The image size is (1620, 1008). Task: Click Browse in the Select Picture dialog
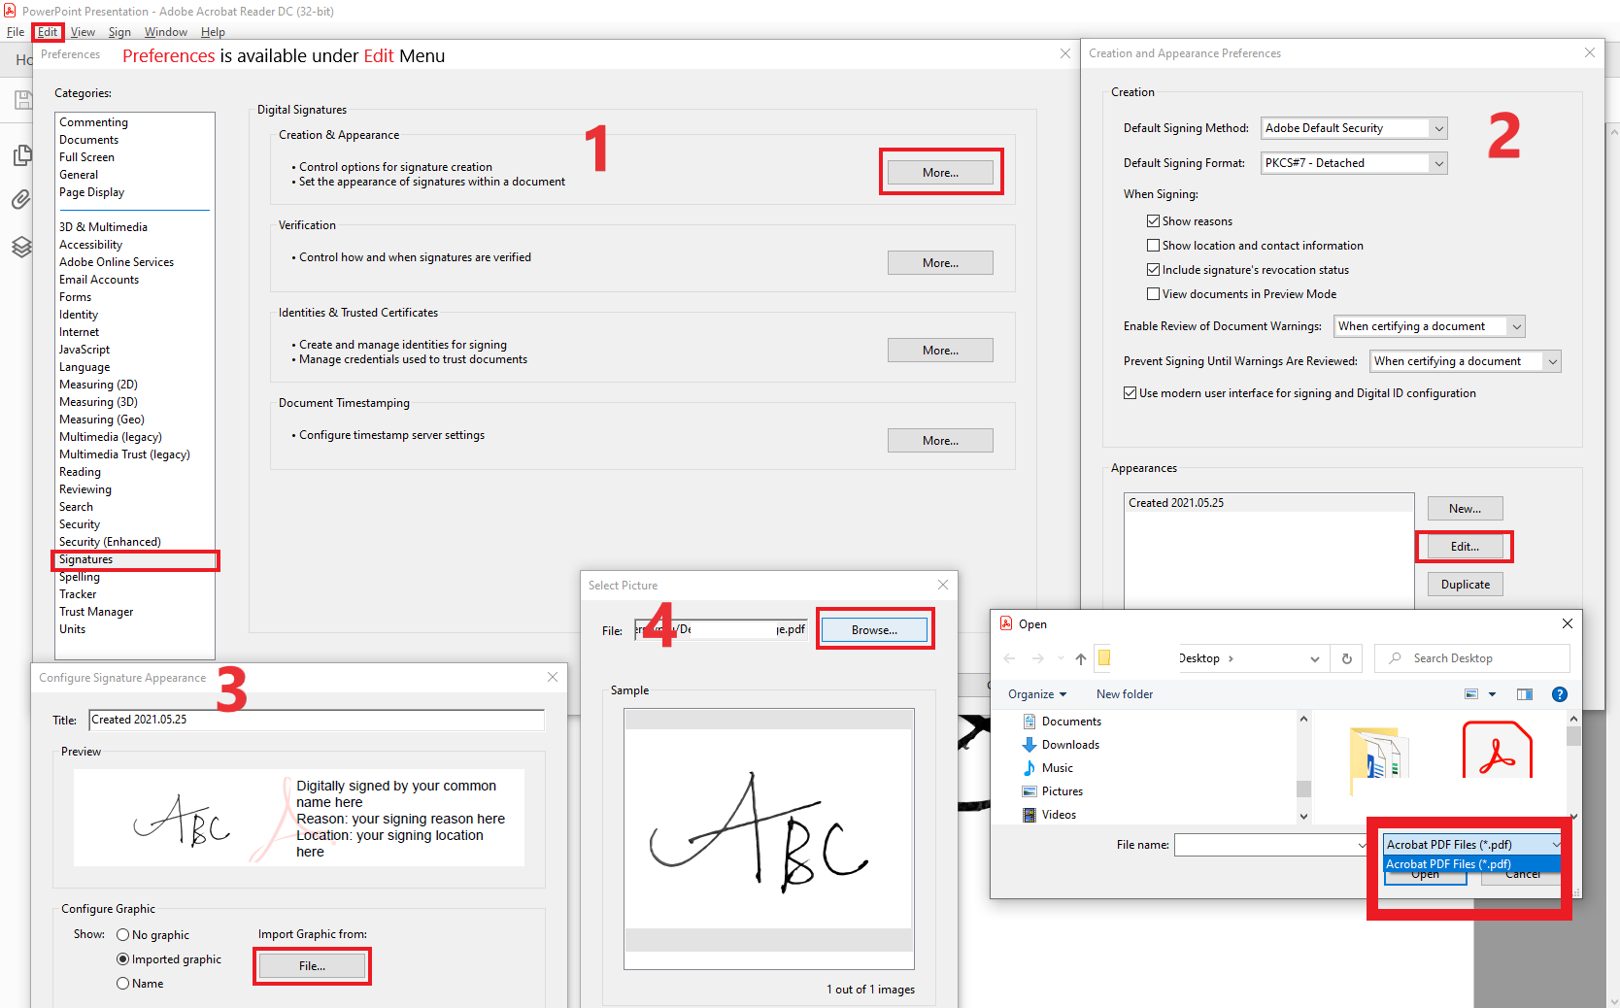(873, 629)
